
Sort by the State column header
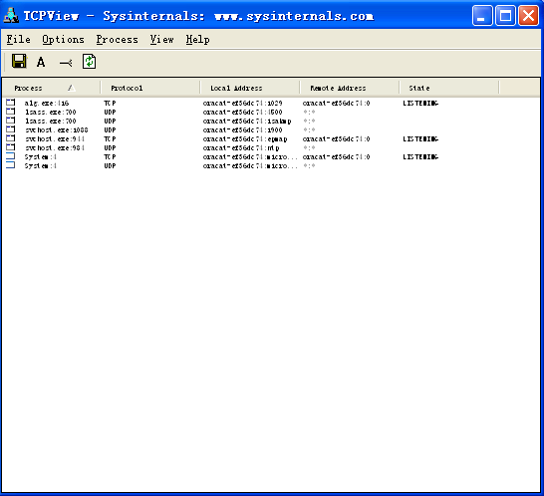[449, 88]
